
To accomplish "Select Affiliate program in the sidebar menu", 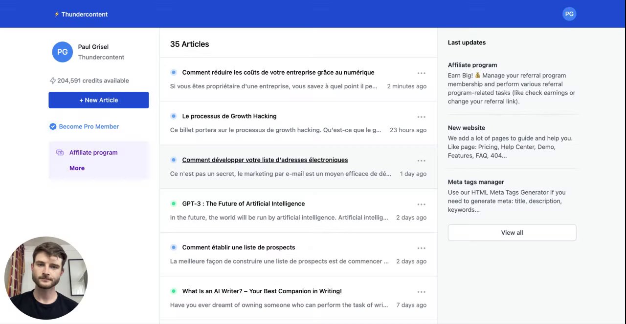I will (x=93, y=153).
